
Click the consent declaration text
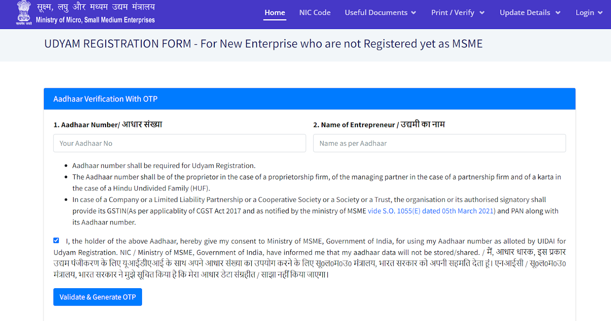click(x=310, y=258)
